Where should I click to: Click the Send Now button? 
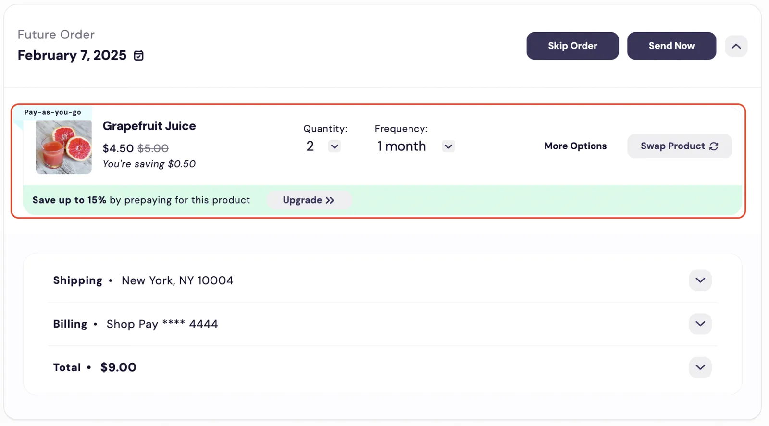[x=671, y=46]
